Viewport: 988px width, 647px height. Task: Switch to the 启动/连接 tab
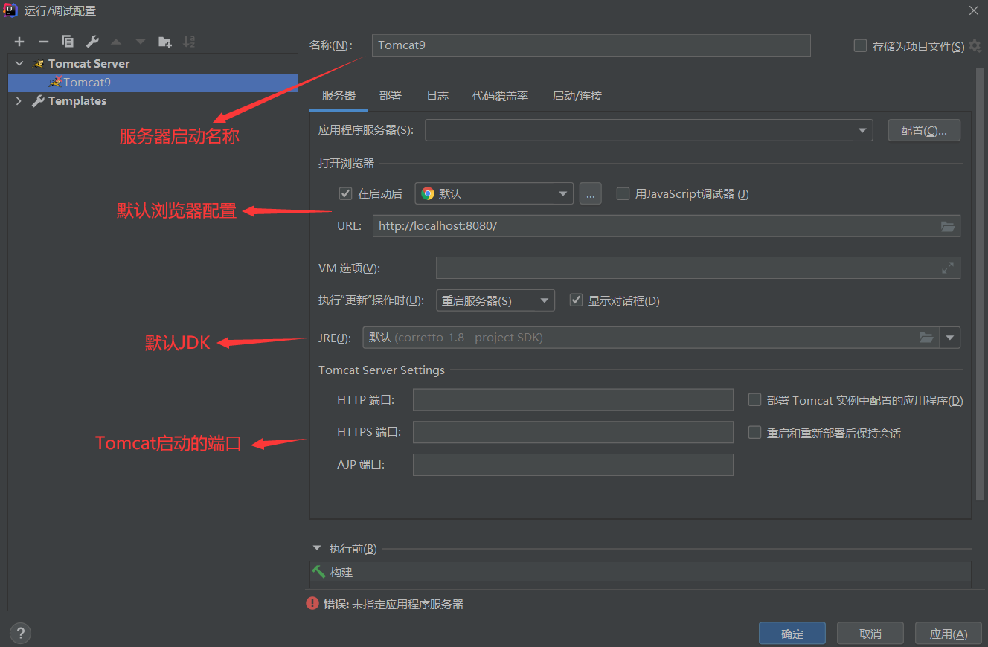click(x=577, y=96)
